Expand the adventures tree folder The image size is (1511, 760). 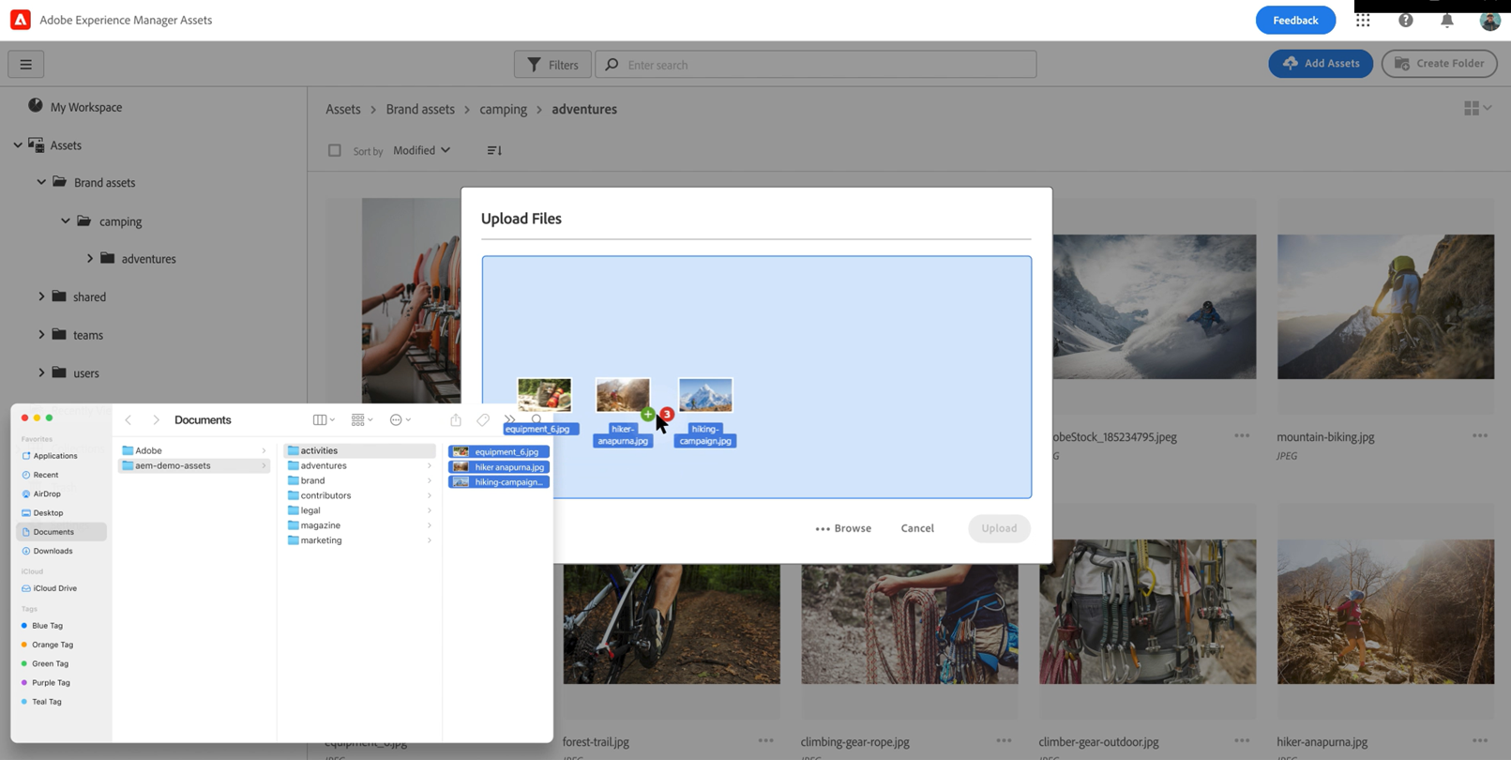click(x=90, y=258)
